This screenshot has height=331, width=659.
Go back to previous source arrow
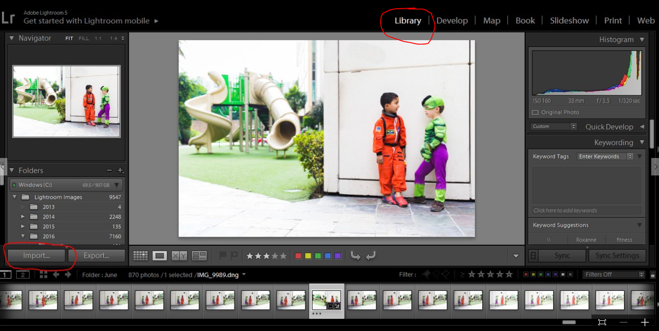[56, 274]
